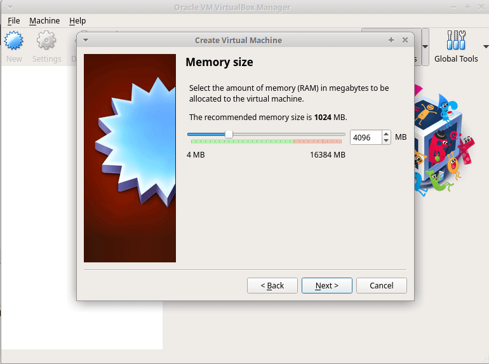The width and height of the screenshot is (489, 364).
Task: Click the blue starburst wizard image
Action: (x=130, y=158)
